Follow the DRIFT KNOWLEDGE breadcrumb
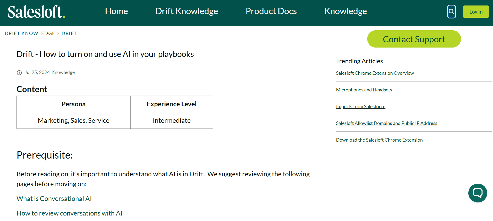This screenshot has width=493, height=221. [30, 33]
